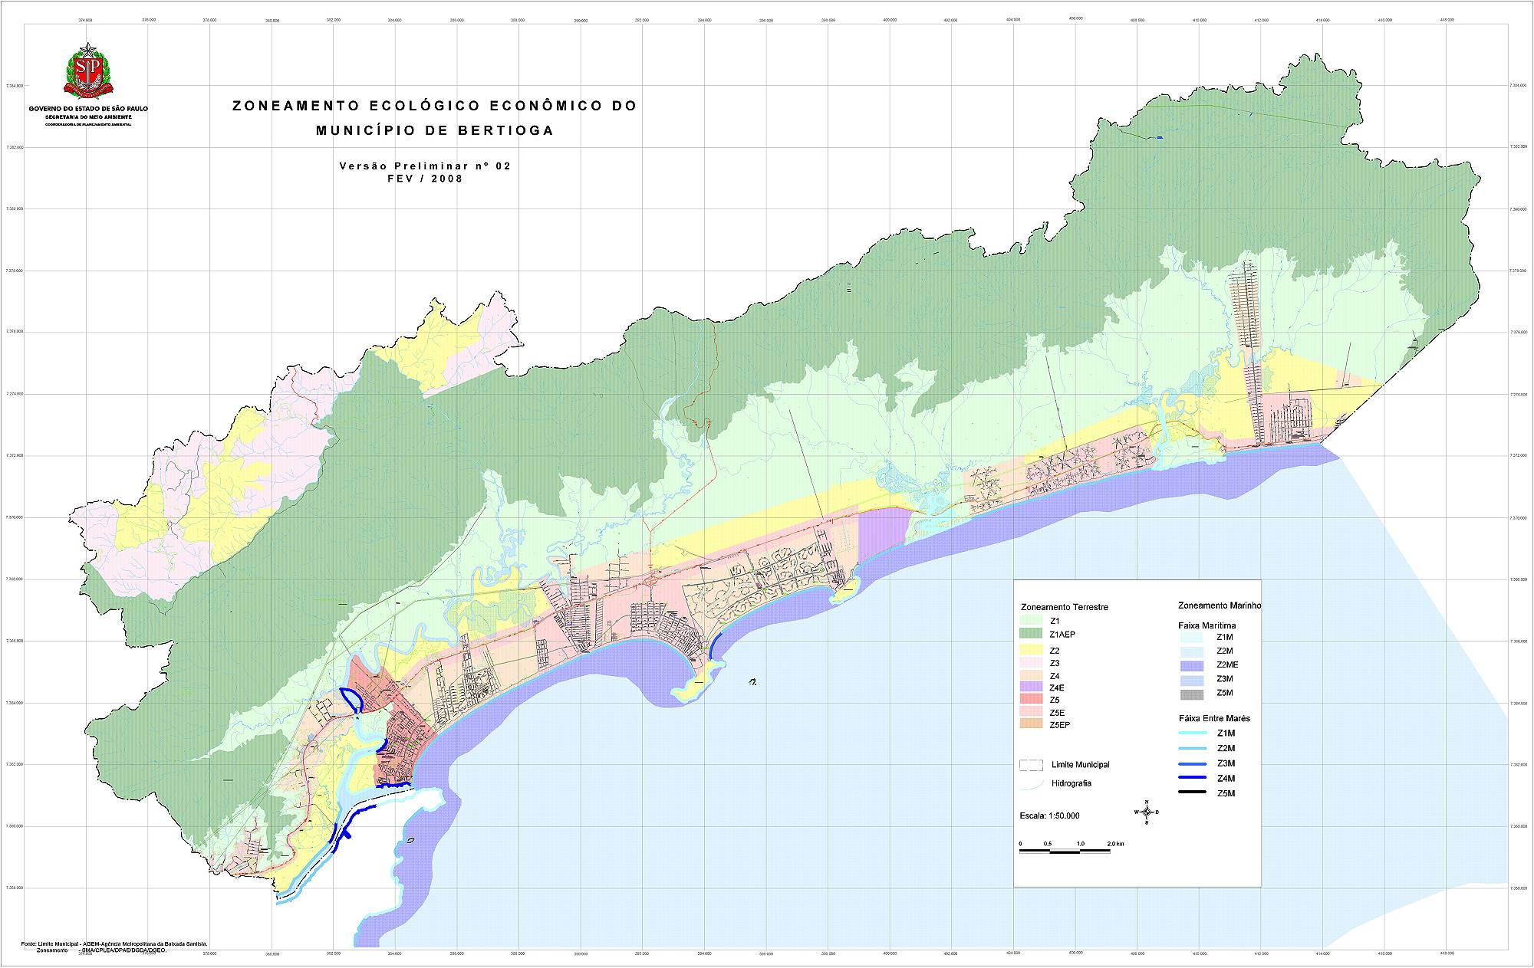This screenshot has width=1534, height=968.
Task: Click the map title Município de Bertioga
Action: pyautogui.click(x=434, y=130)
